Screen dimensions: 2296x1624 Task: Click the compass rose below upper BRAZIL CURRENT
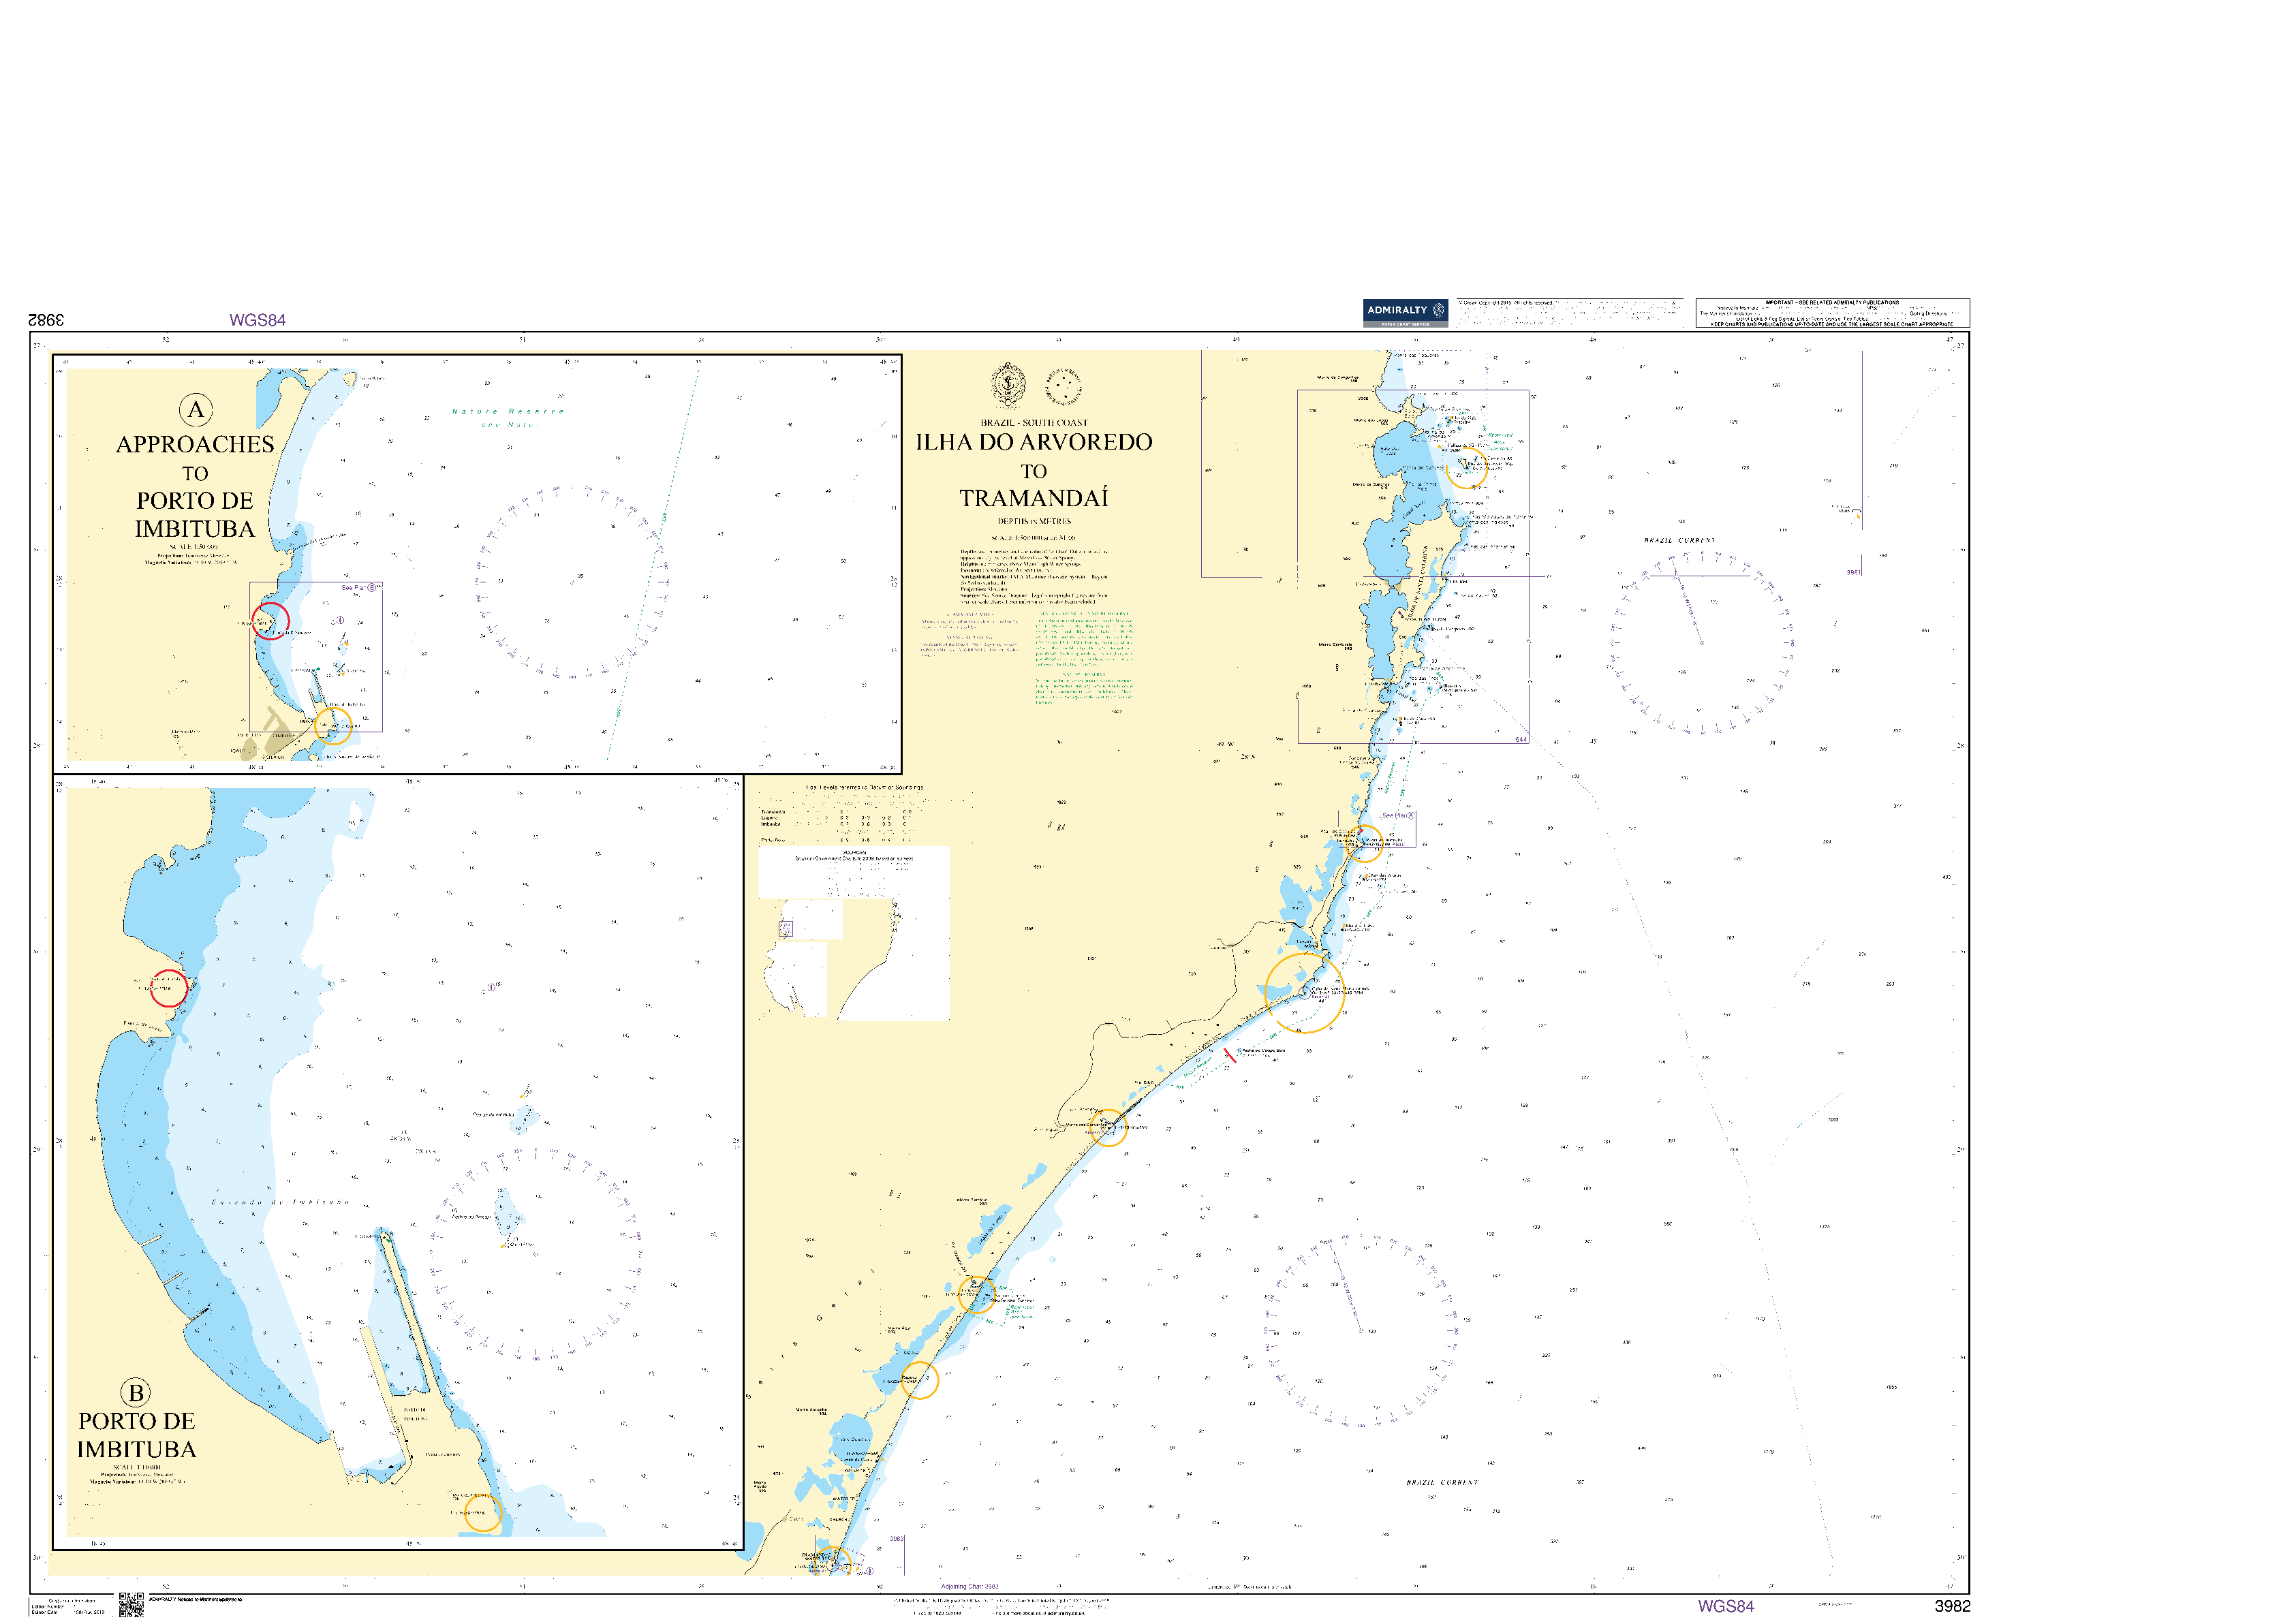[x=1701, y=644]
